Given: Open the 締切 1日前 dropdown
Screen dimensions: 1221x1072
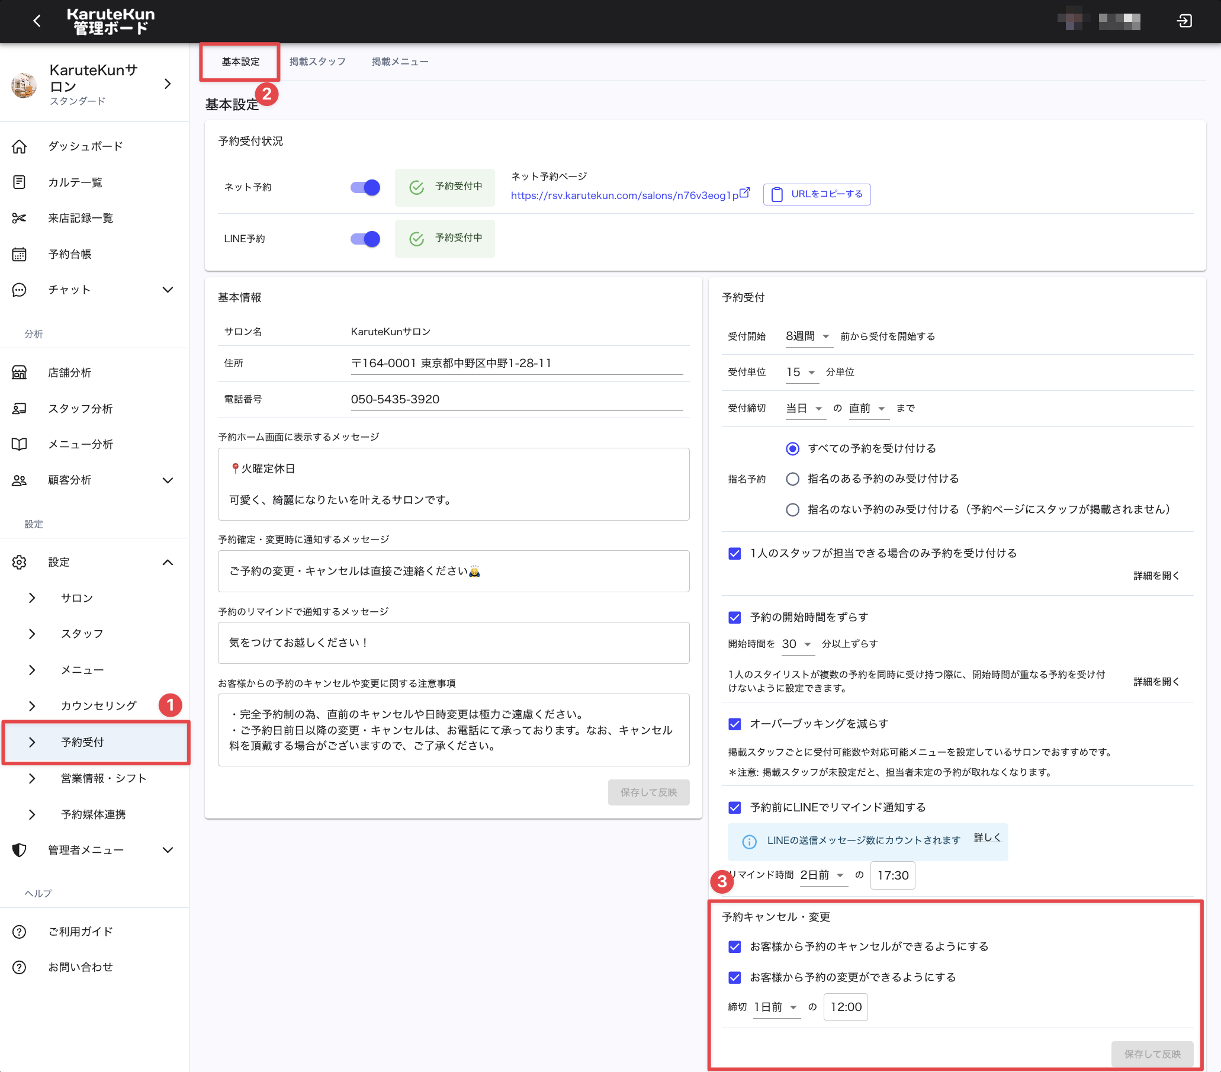Looking at the screenshot, I should coord(776,1007).
